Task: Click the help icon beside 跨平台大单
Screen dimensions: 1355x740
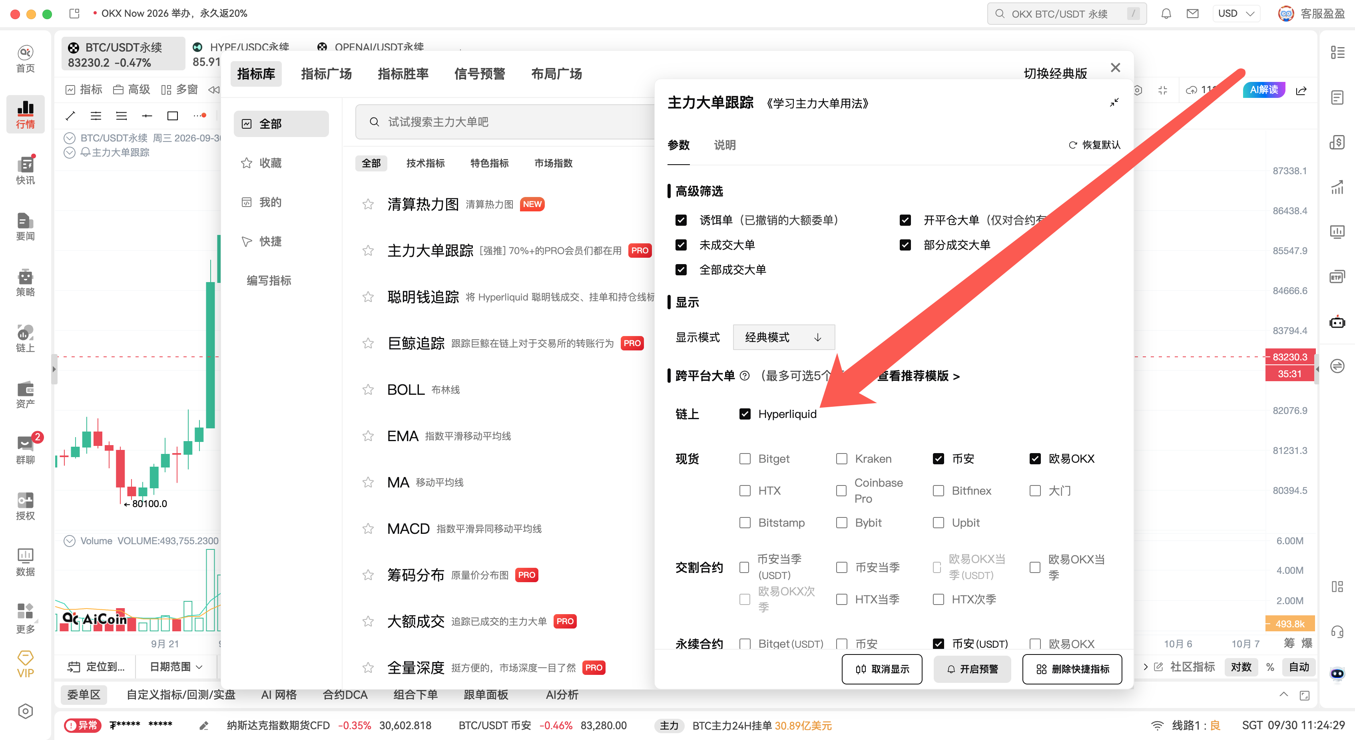Action: pyautogui.click(x=744, y=376)
